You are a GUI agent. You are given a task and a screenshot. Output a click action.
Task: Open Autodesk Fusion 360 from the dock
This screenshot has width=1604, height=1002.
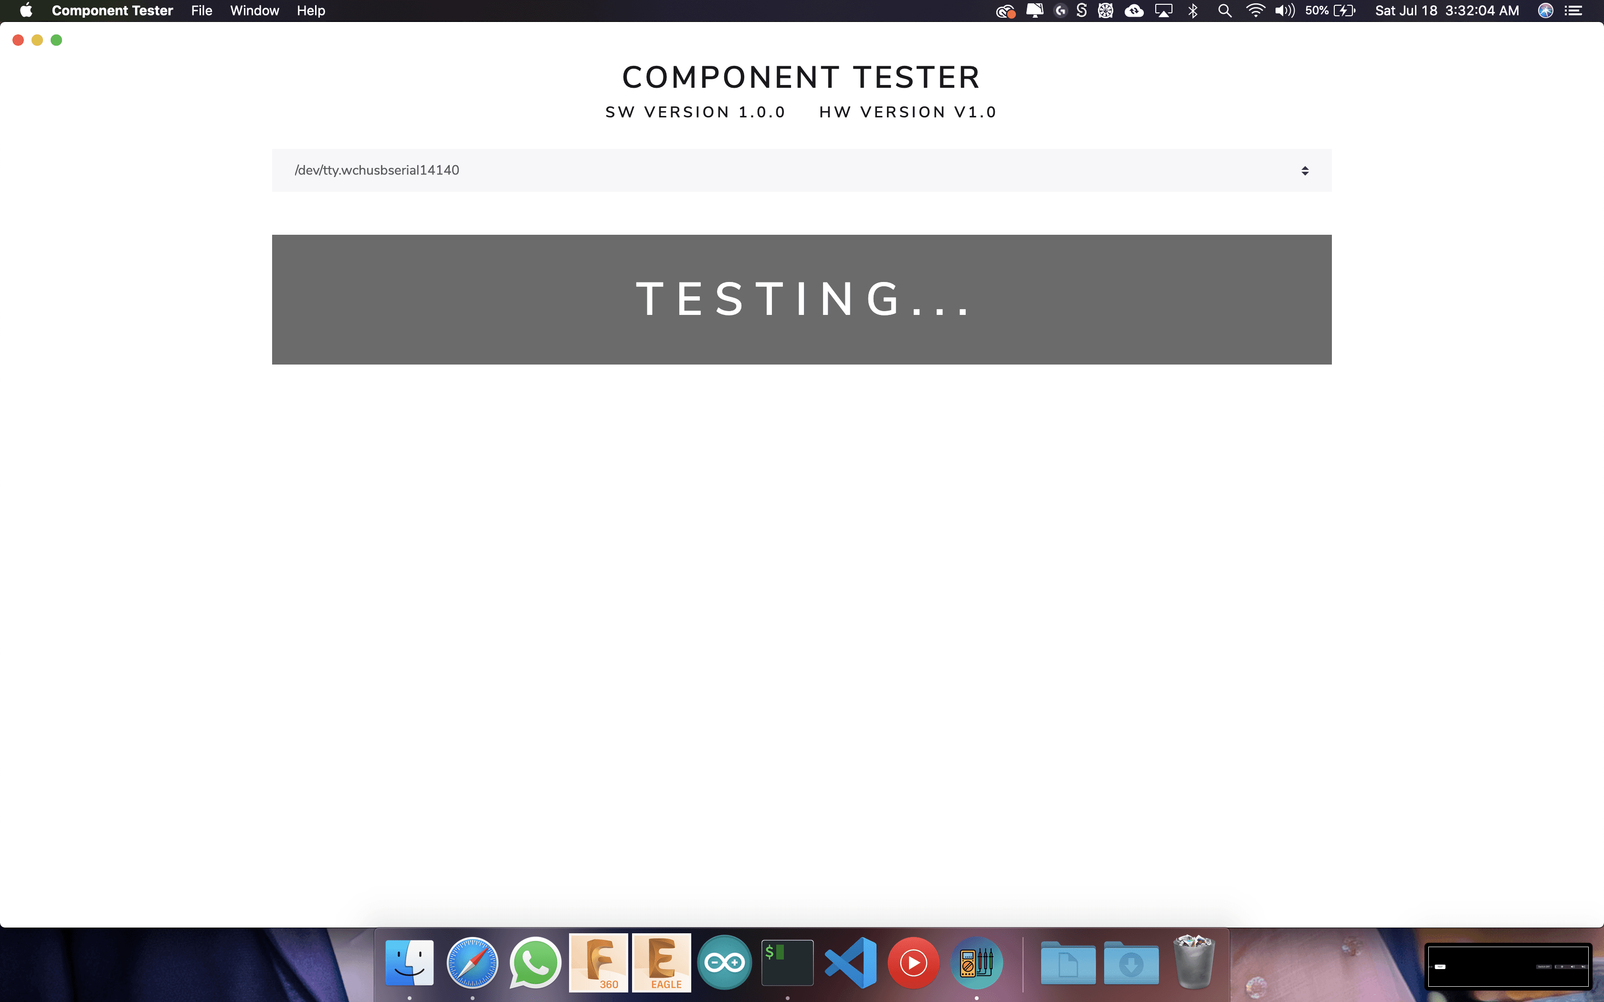tap(598, 961)
